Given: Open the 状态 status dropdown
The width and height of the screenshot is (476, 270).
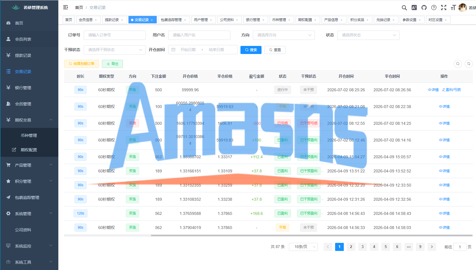Looking at the screenshot, I should [x=368, y=35].
